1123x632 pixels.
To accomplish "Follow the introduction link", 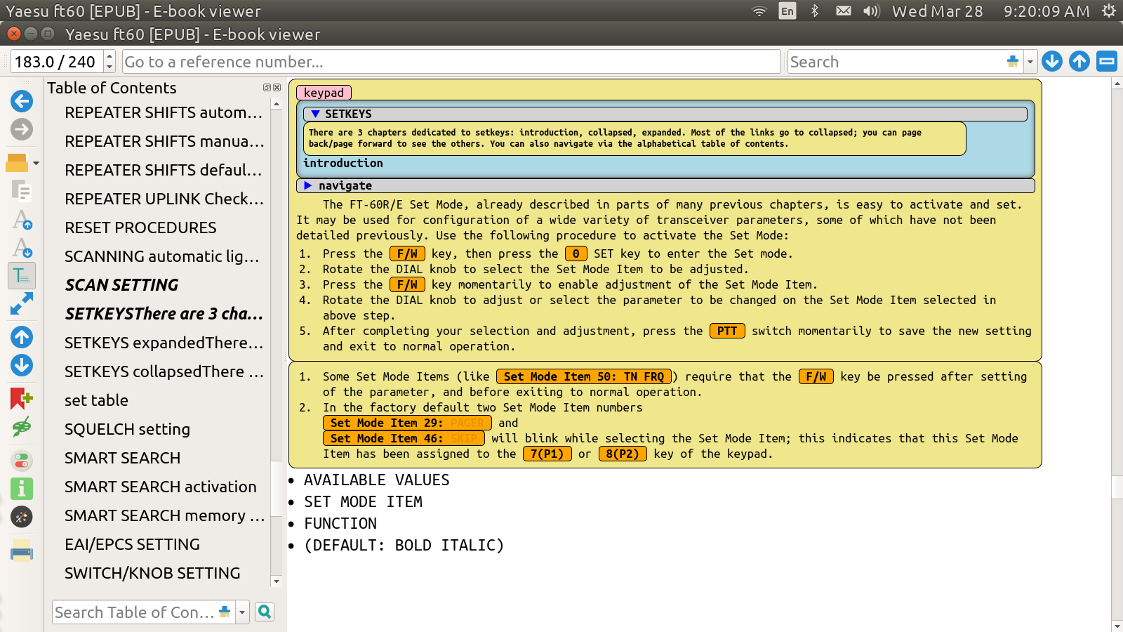I will (x=343, y=163).
